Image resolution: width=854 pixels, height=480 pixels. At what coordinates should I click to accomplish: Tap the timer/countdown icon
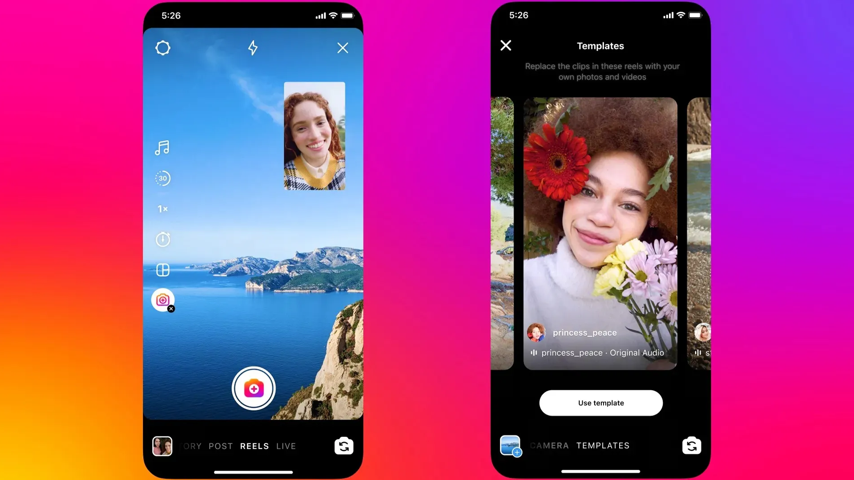click(162, 239)
